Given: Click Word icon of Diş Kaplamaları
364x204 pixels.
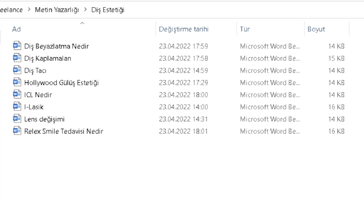Looking at the screenshot, I should coord(17,58).
